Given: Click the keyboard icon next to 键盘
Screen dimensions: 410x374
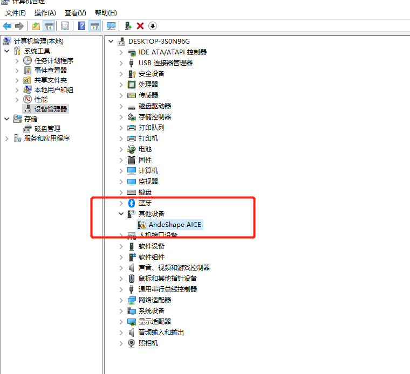Looking at the screenshot, I should coord(132,192).
